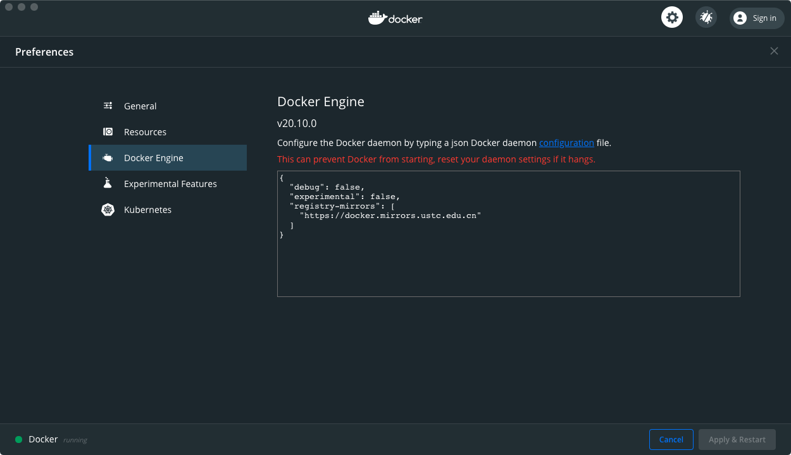Click the Experimental Features flask icon

[108, 183]
